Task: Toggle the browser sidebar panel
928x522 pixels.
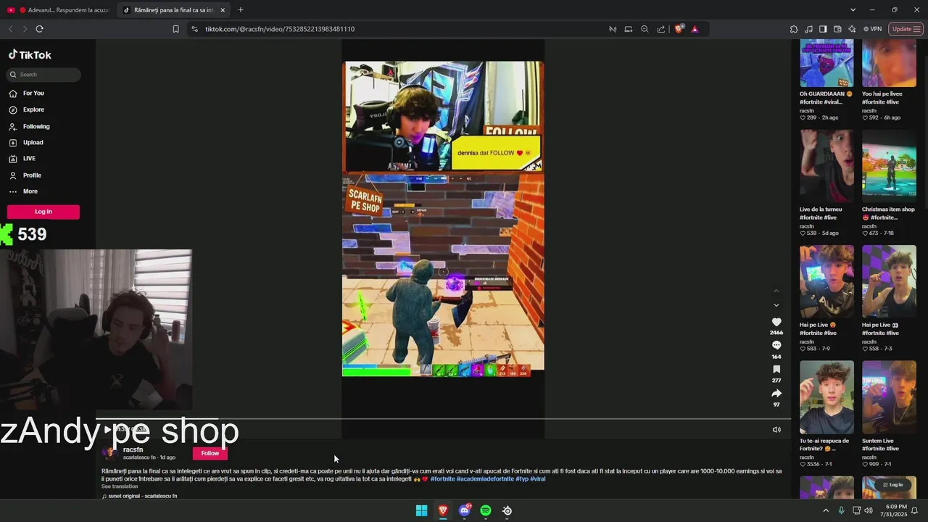Action: pos(823,29)
